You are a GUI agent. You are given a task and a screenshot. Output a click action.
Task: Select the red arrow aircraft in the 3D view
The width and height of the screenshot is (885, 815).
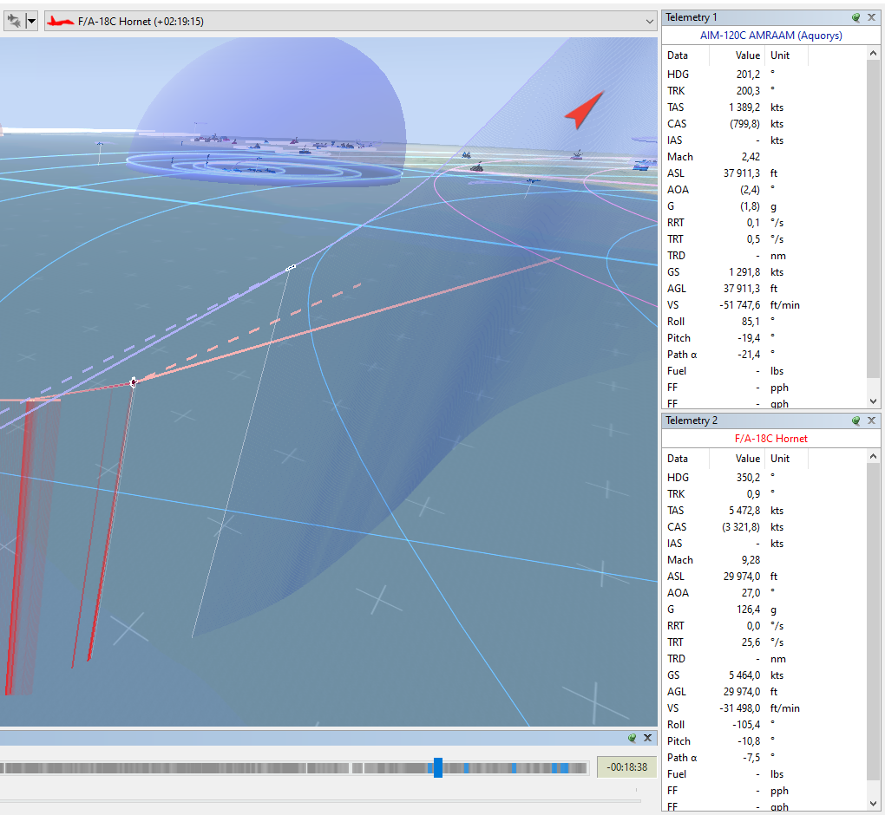coord(584,111)
